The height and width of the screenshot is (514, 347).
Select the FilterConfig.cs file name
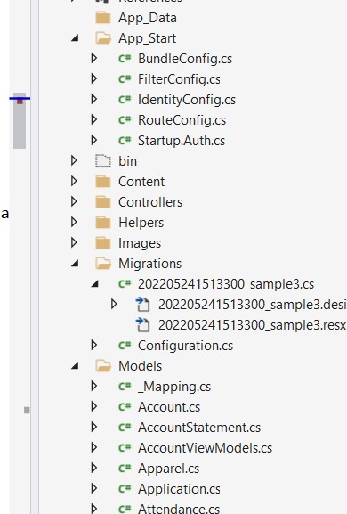[x=179, y=79]
